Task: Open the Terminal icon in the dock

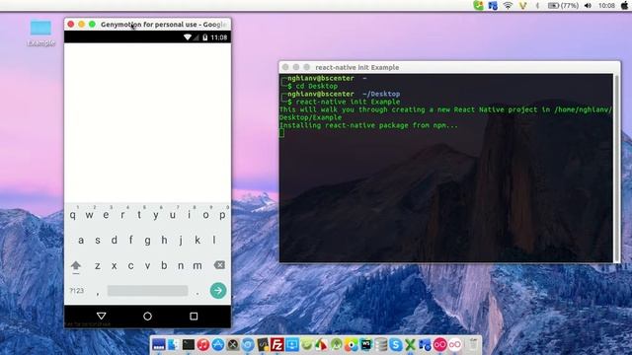Action: (x=189, y=344)
